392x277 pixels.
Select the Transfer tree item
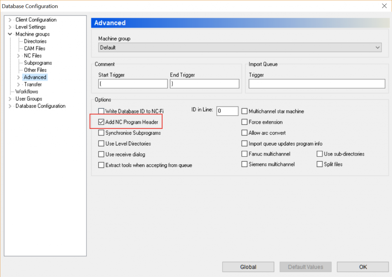[33, 84]
